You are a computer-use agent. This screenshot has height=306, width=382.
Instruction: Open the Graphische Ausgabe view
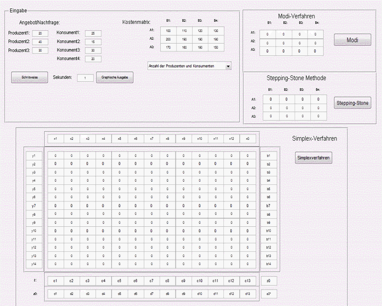(115, 78)
